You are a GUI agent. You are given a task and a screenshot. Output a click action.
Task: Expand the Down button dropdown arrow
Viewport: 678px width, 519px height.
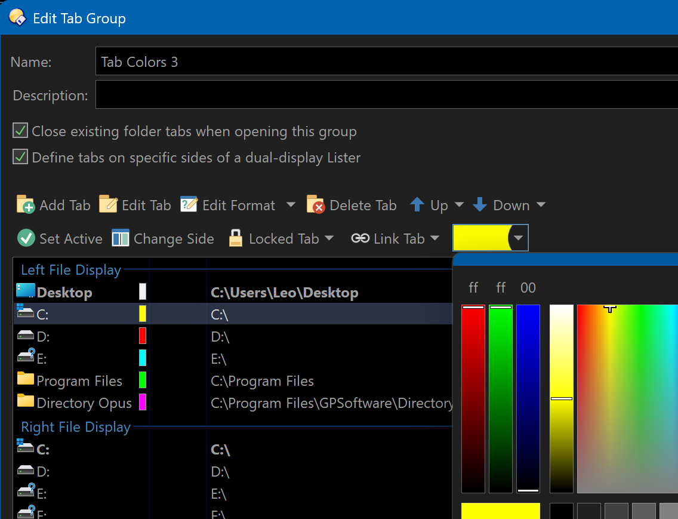[541, 205]
